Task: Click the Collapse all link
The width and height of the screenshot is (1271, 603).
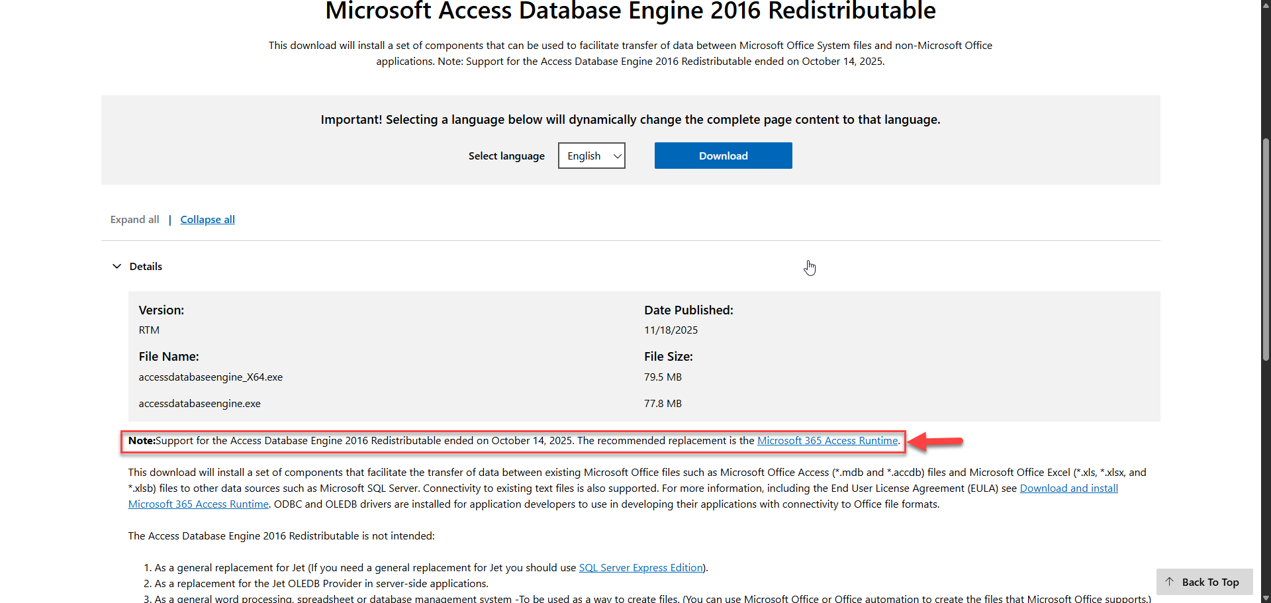Action: [x=207, y=220]
